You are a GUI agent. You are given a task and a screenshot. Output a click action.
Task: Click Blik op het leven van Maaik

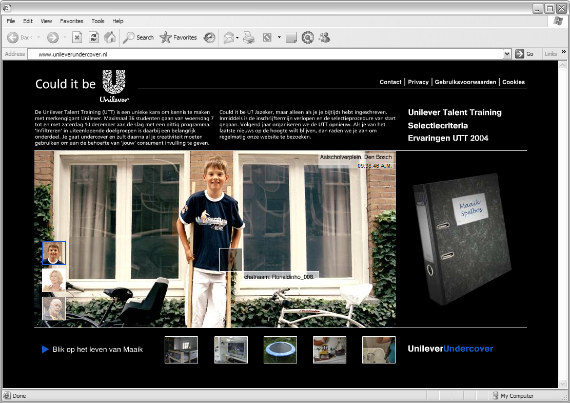97,349
